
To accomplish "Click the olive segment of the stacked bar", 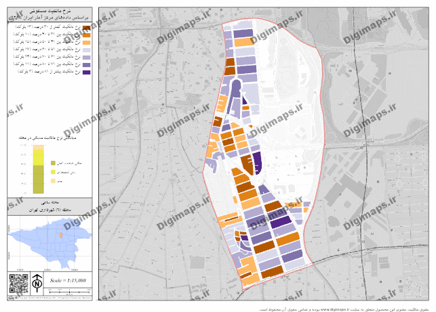I will pos(39,179).
